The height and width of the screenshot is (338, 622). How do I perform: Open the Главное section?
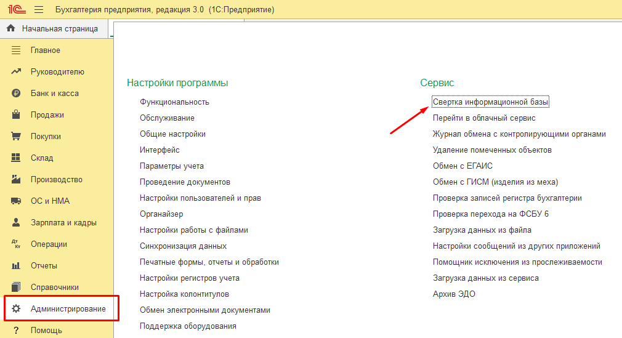point(46,50)
